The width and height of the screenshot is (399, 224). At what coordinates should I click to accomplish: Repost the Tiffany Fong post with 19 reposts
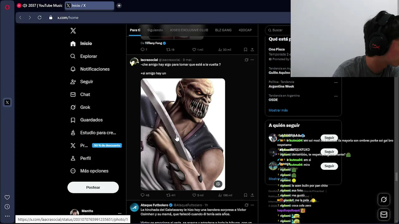click(x=170, y=49)
